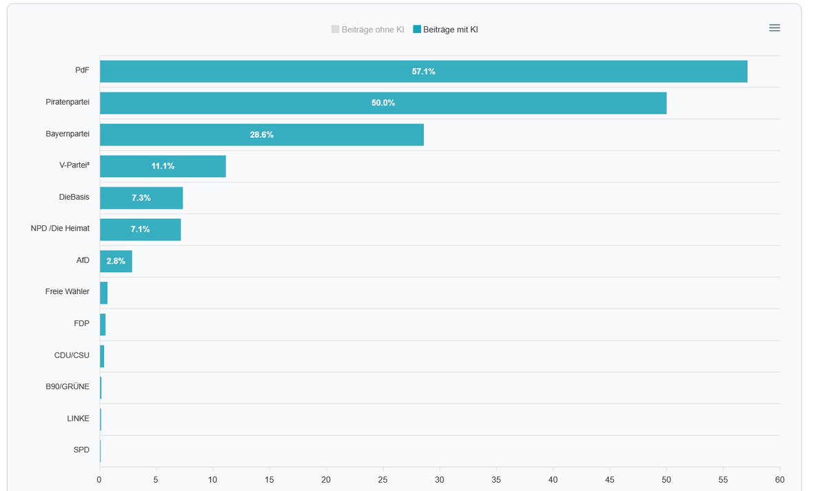Click the 'SPD' axis label
Viewport: 827px width, 491px height.
pos(81,450)
